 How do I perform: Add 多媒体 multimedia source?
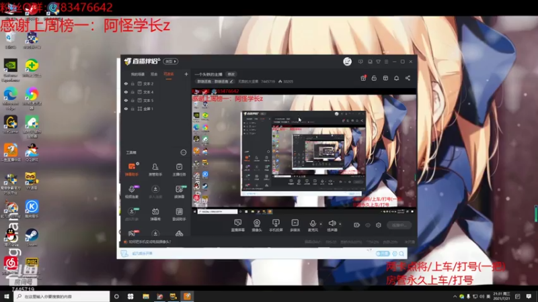coord(295,225)
